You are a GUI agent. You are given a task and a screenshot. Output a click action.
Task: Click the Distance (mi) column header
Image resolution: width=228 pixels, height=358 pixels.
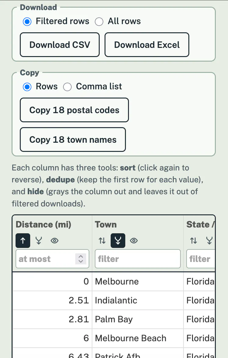(43, 224)
